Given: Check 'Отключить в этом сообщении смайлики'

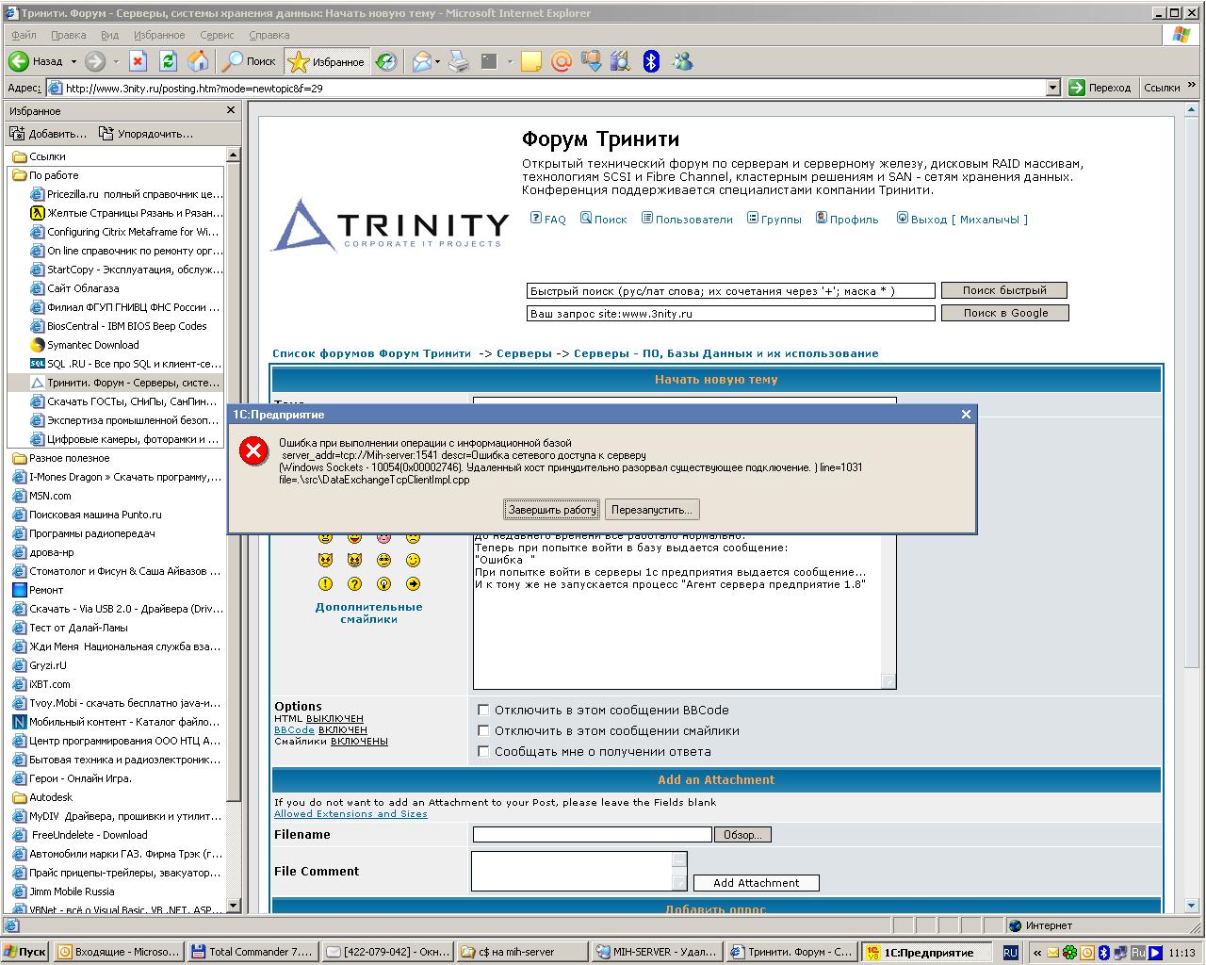Looking at the screenshot, I should pos(483,731).
